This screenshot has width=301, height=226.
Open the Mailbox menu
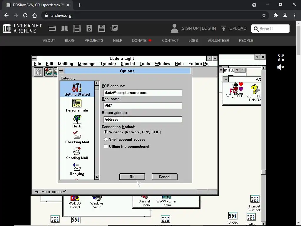66,64
